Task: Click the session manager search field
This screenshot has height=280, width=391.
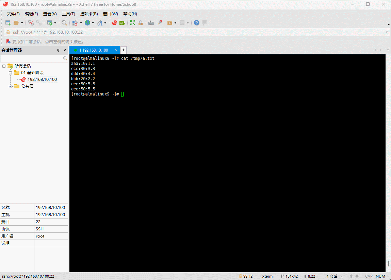Action: pos(32,58)
